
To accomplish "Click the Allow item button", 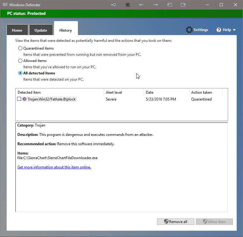I will (214, 222).
